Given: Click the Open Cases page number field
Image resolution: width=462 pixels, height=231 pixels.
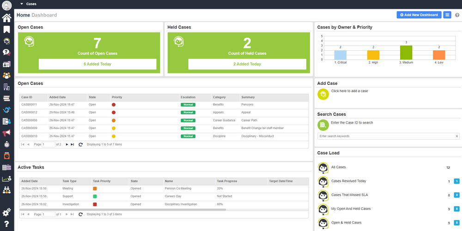Looking at the screenshot, I should pyautogui.click(x=49, y=144).
